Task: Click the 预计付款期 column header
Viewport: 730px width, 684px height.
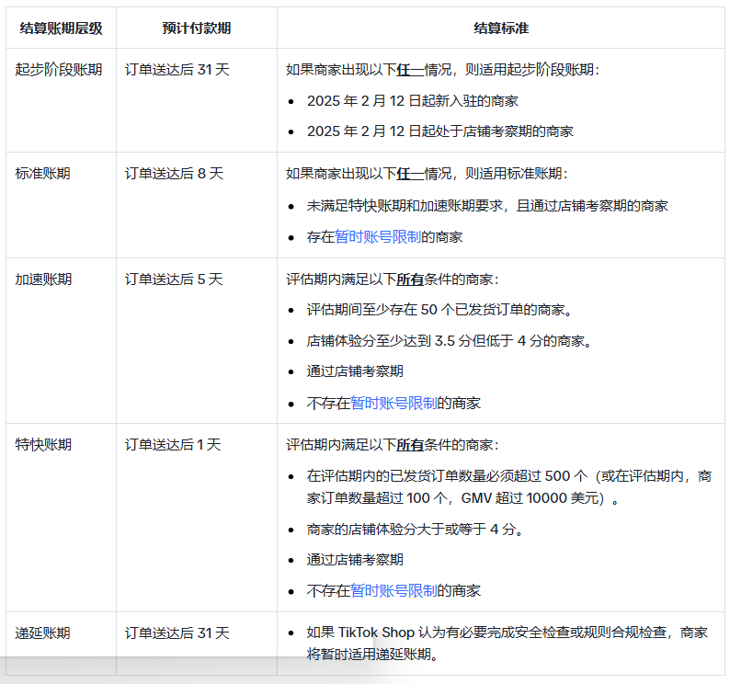Action: click(x=196, y=28)
